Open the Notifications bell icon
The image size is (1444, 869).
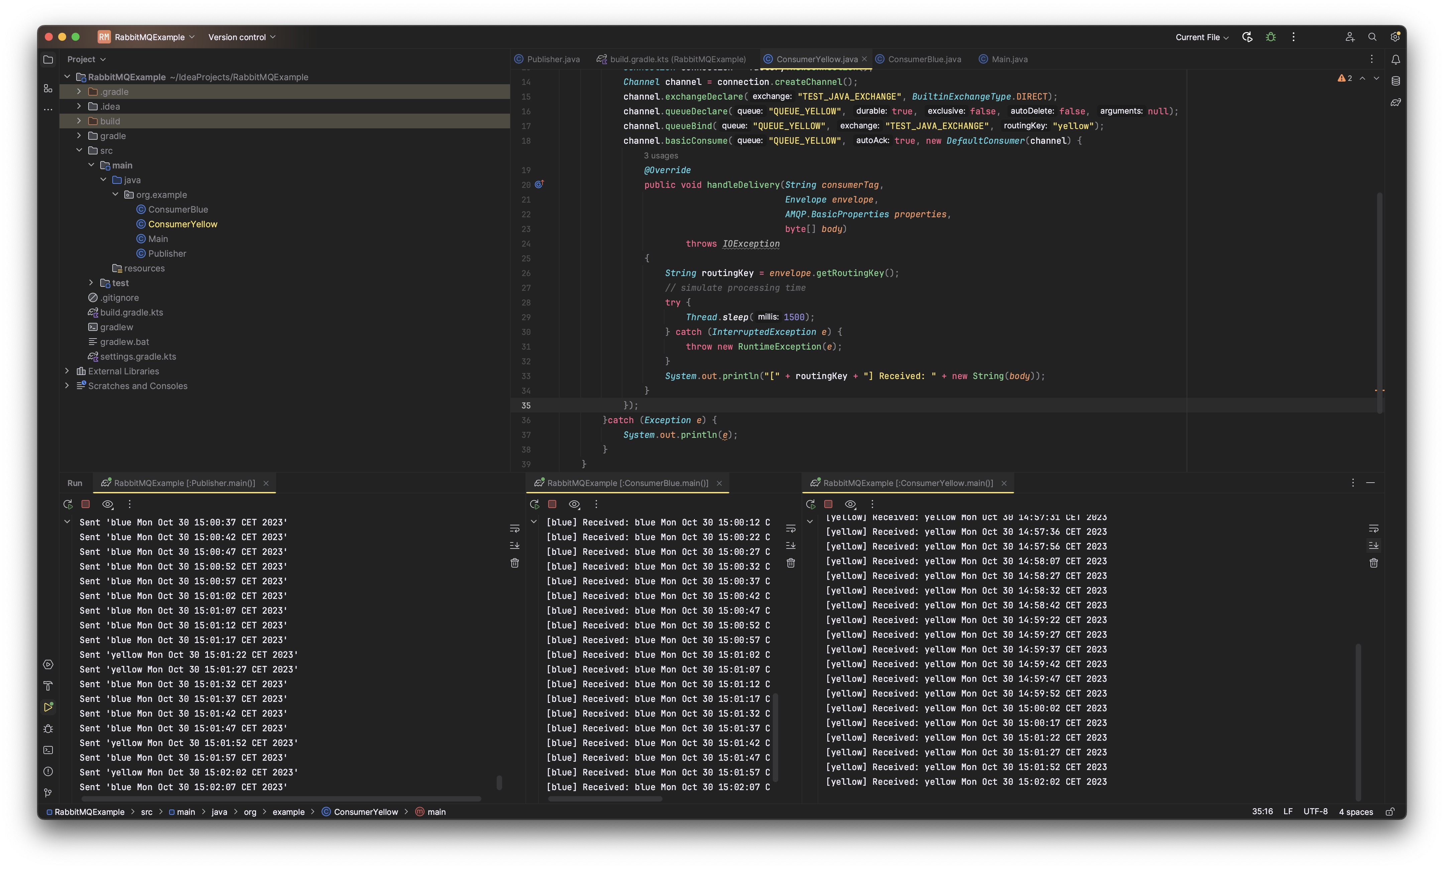pos(1396,59)
